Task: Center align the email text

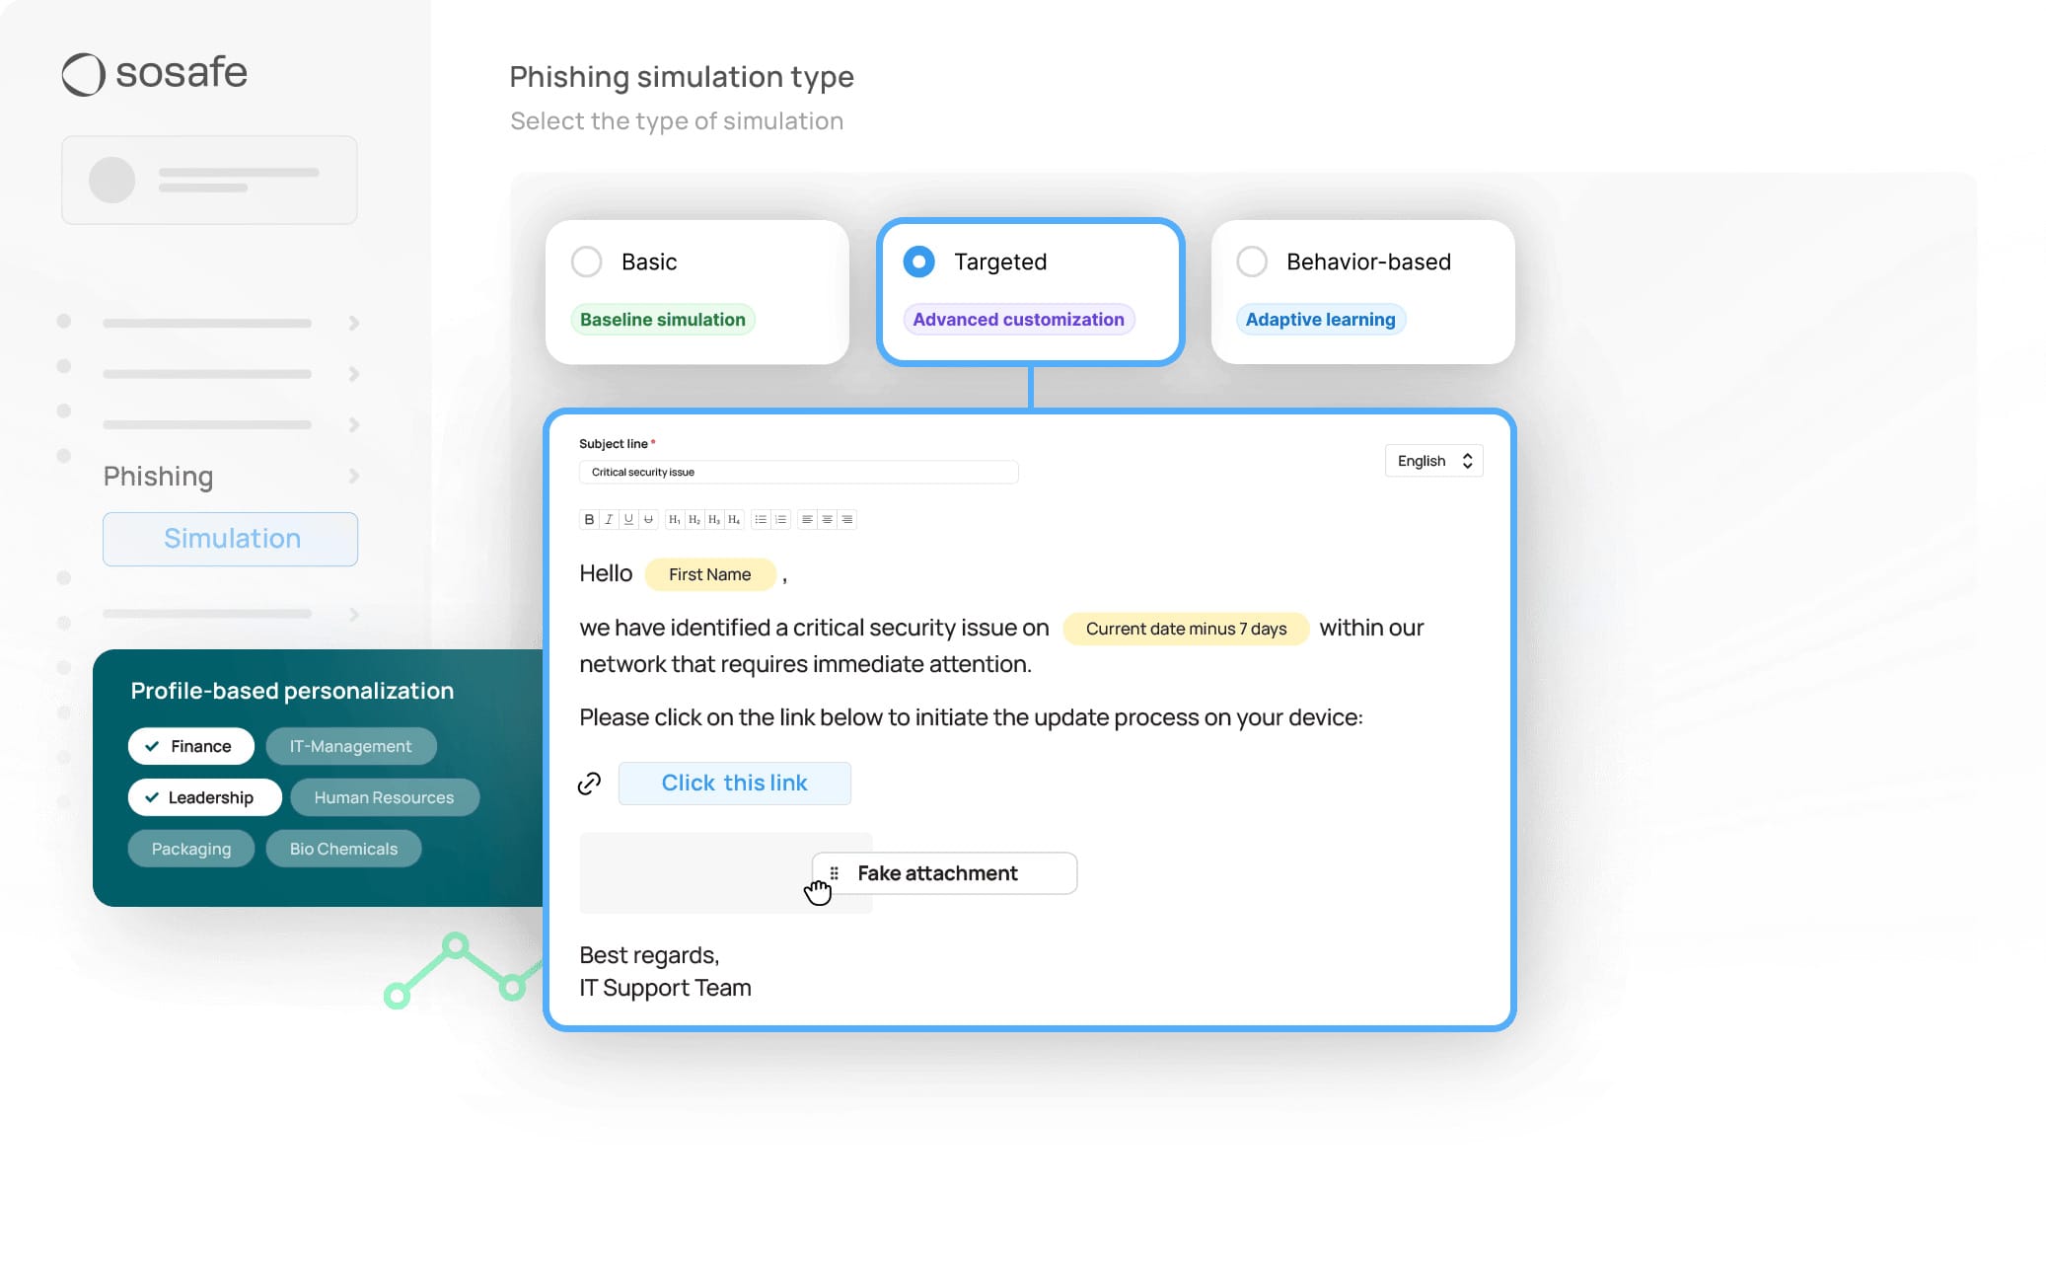Action: coord(828,519)
